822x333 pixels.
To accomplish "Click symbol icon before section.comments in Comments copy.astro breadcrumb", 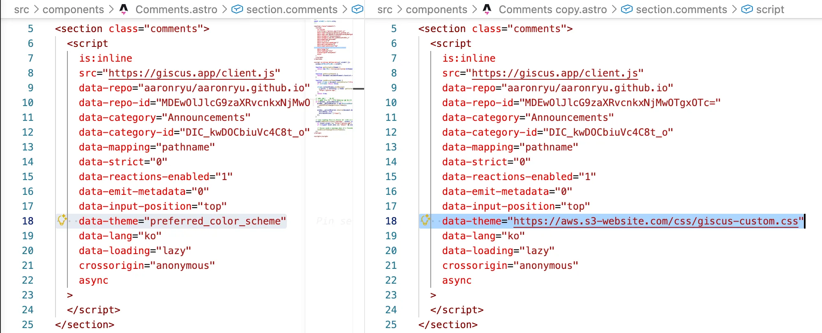I will click(627, 9).
